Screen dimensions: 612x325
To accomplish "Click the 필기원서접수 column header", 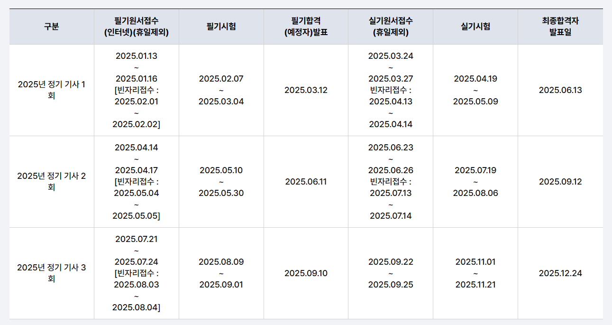I will coord(137,27).
